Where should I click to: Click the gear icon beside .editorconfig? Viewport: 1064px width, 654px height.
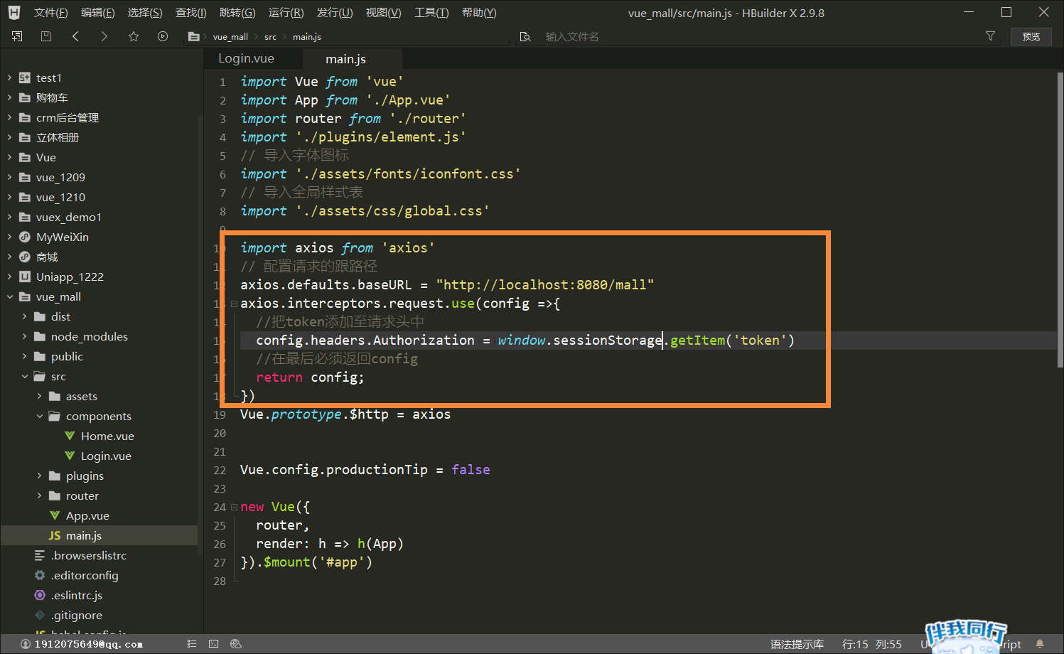pyautogui.click(x=40, y=575)
